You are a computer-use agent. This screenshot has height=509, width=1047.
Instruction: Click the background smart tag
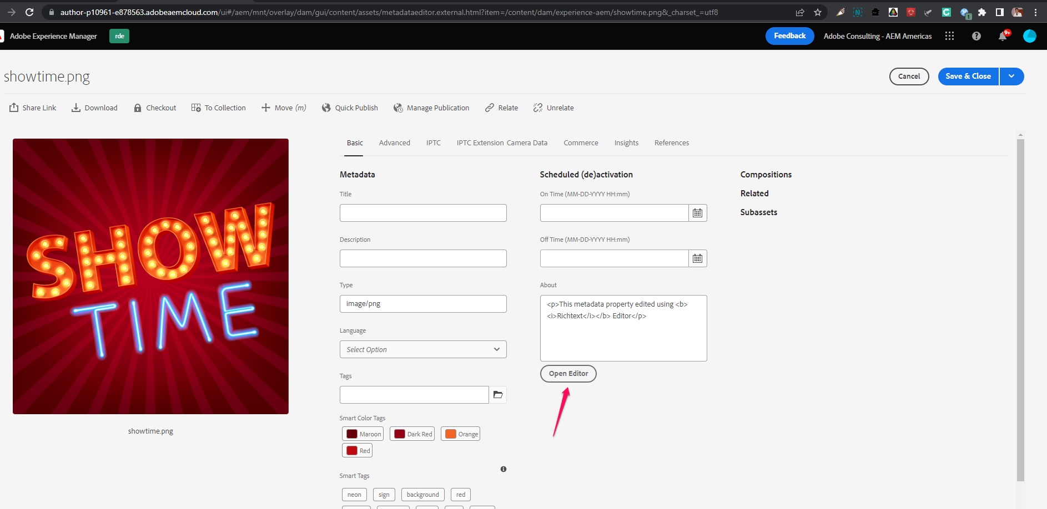point(423,495)
